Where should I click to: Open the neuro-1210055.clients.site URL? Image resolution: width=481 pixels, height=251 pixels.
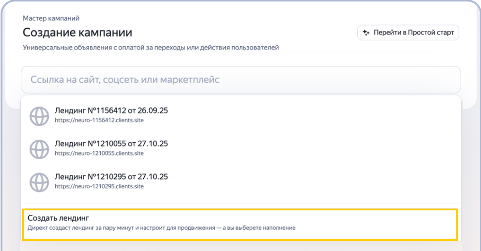point(99,153)
